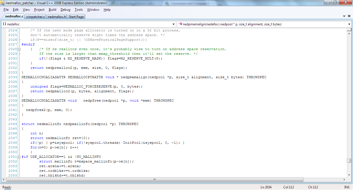Click the INS indicator in status bar
This screenshot has width=353, height=190.
347,187
